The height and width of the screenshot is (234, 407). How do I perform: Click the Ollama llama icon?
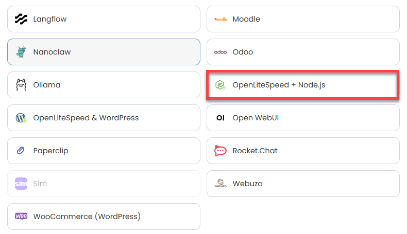tap(21, 85)
